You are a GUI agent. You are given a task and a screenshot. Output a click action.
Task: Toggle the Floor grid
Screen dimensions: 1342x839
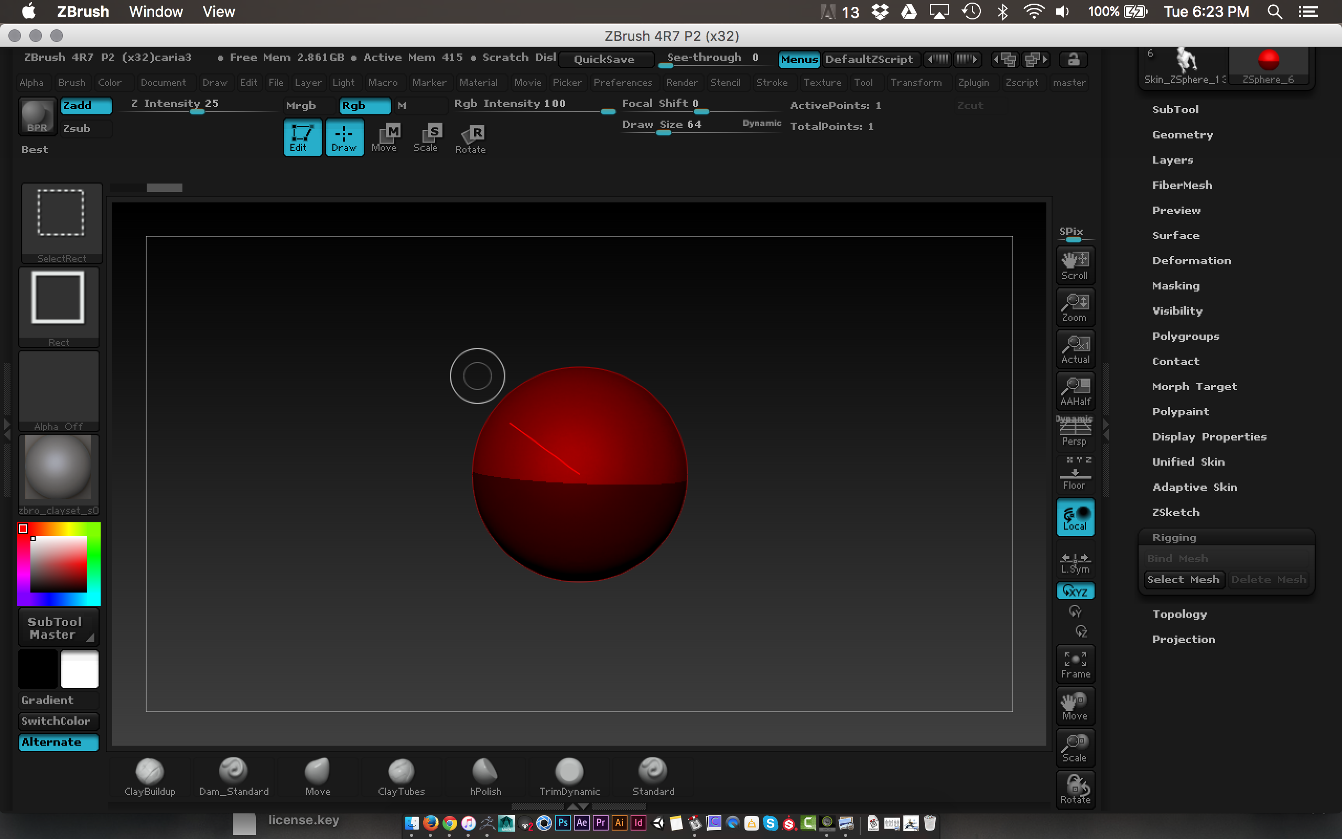click(x=1075, y=474)
